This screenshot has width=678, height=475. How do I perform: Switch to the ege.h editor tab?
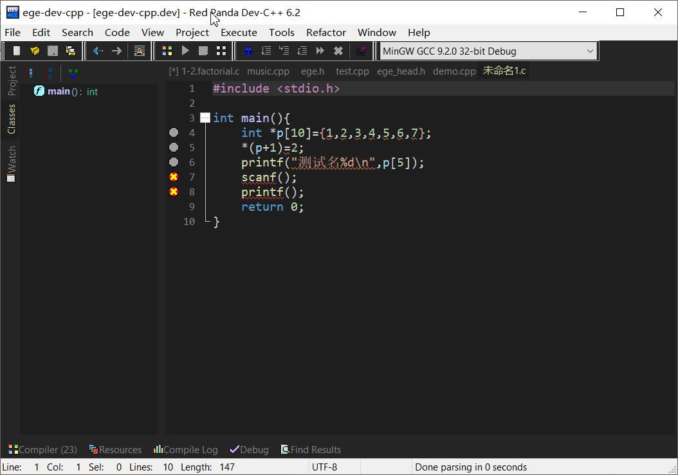click(313, 71)
